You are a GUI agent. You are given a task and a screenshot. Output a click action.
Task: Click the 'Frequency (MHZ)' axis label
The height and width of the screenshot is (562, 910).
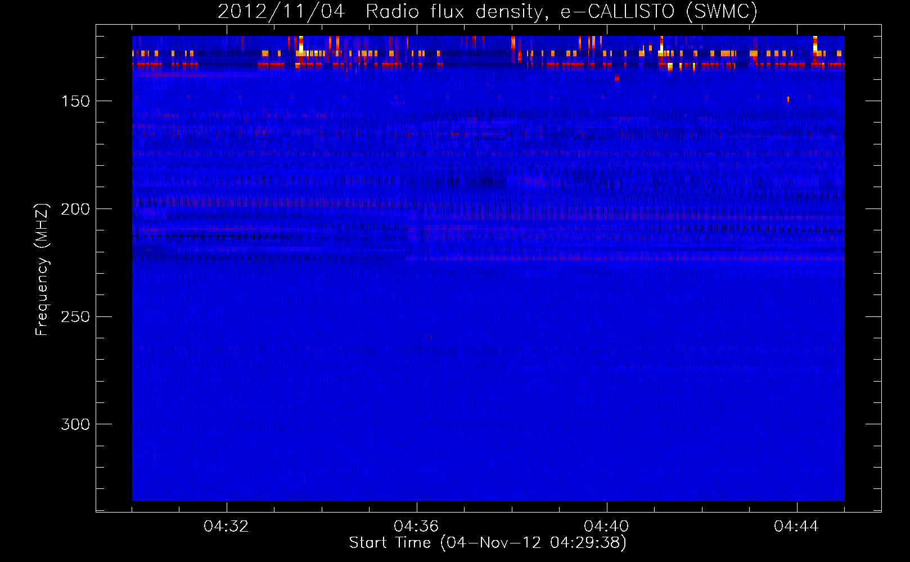pyautogui.click(x=42, y=270)
